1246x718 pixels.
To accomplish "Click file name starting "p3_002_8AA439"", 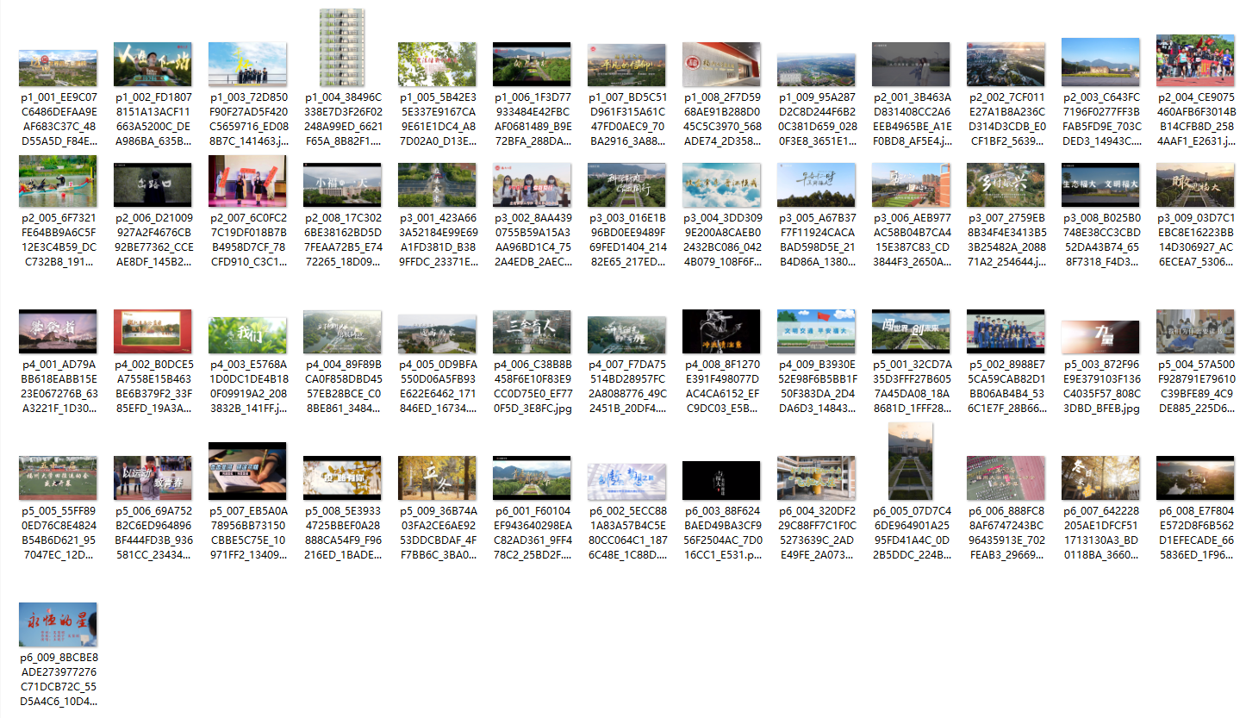I will 532,240.
